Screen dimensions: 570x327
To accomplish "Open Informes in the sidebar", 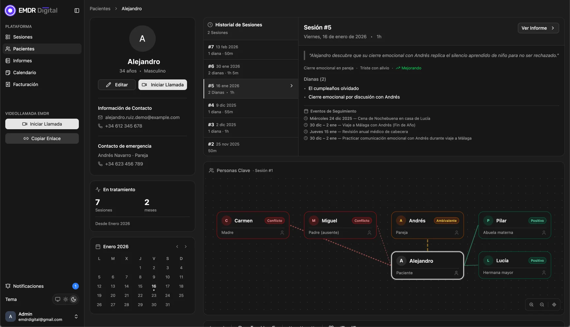I will pyautogui.click(x=22, y=61).
